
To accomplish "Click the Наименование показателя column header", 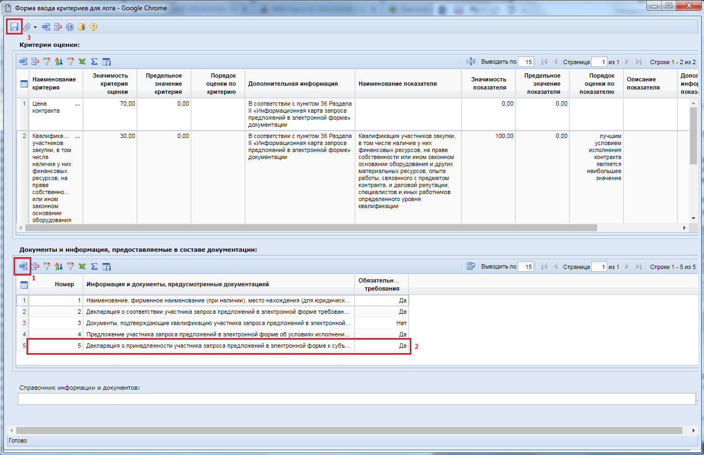I will [408, 84].
